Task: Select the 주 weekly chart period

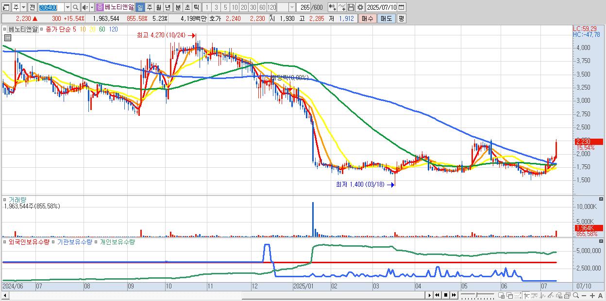Action: click(149, 7)
